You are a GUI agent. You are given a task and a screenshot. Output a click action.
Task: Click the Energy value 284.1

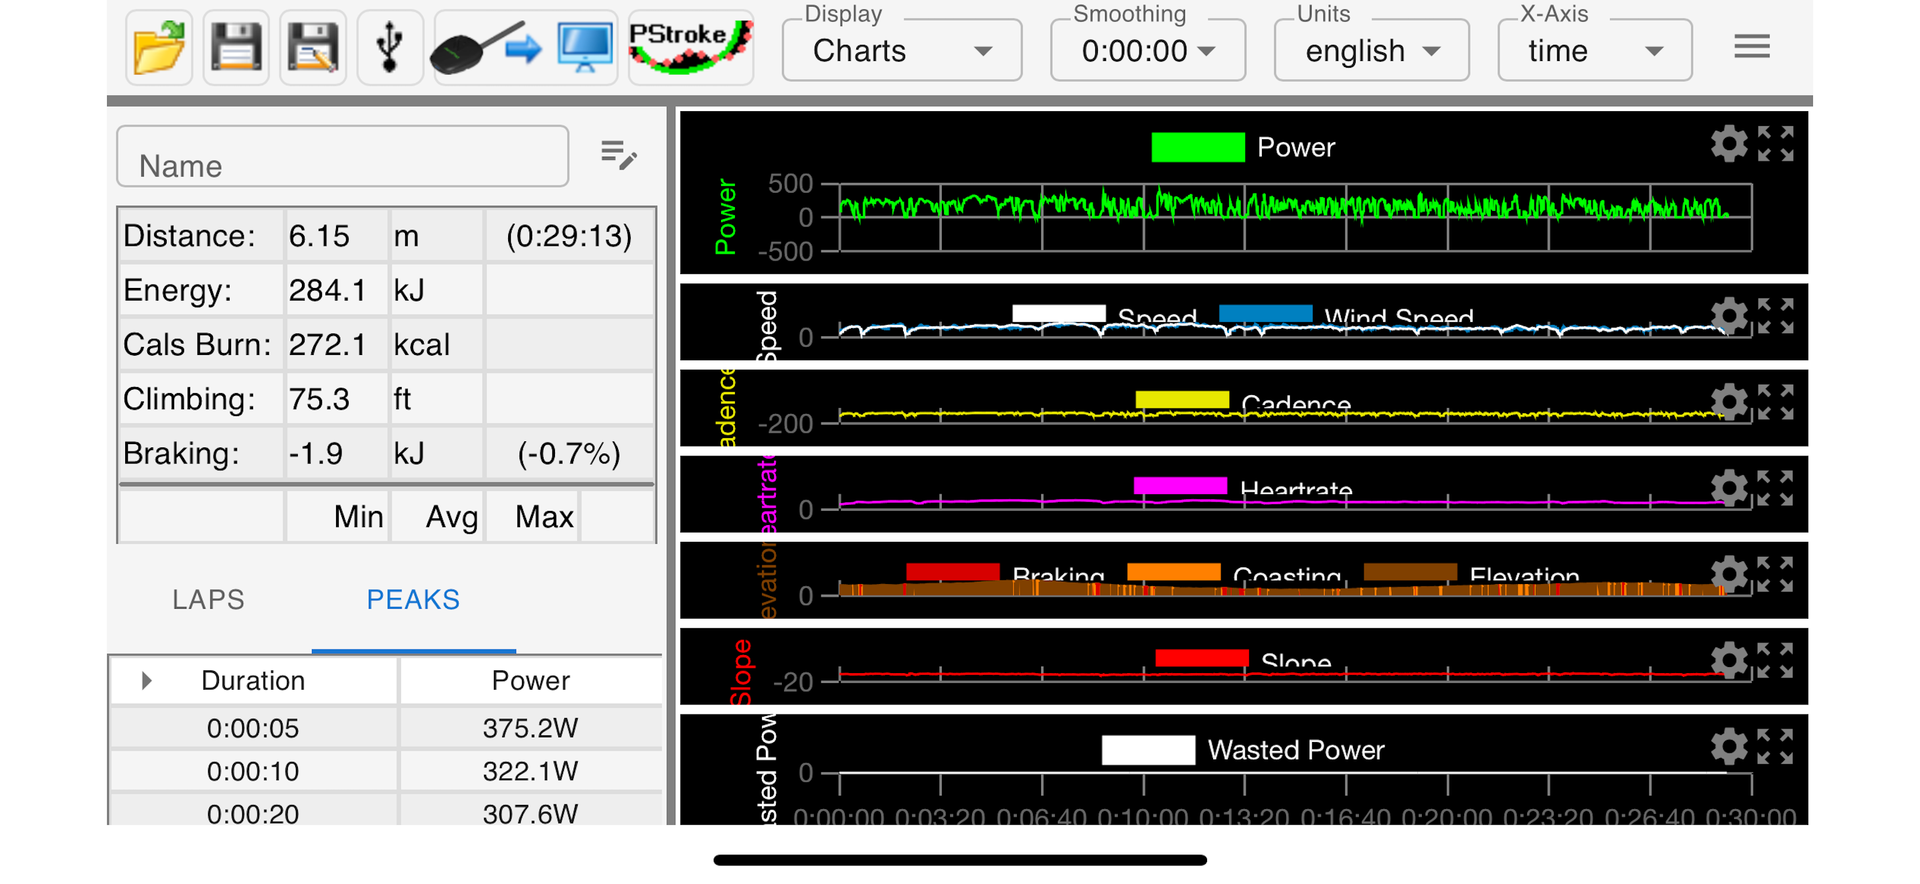coord(327,291)
